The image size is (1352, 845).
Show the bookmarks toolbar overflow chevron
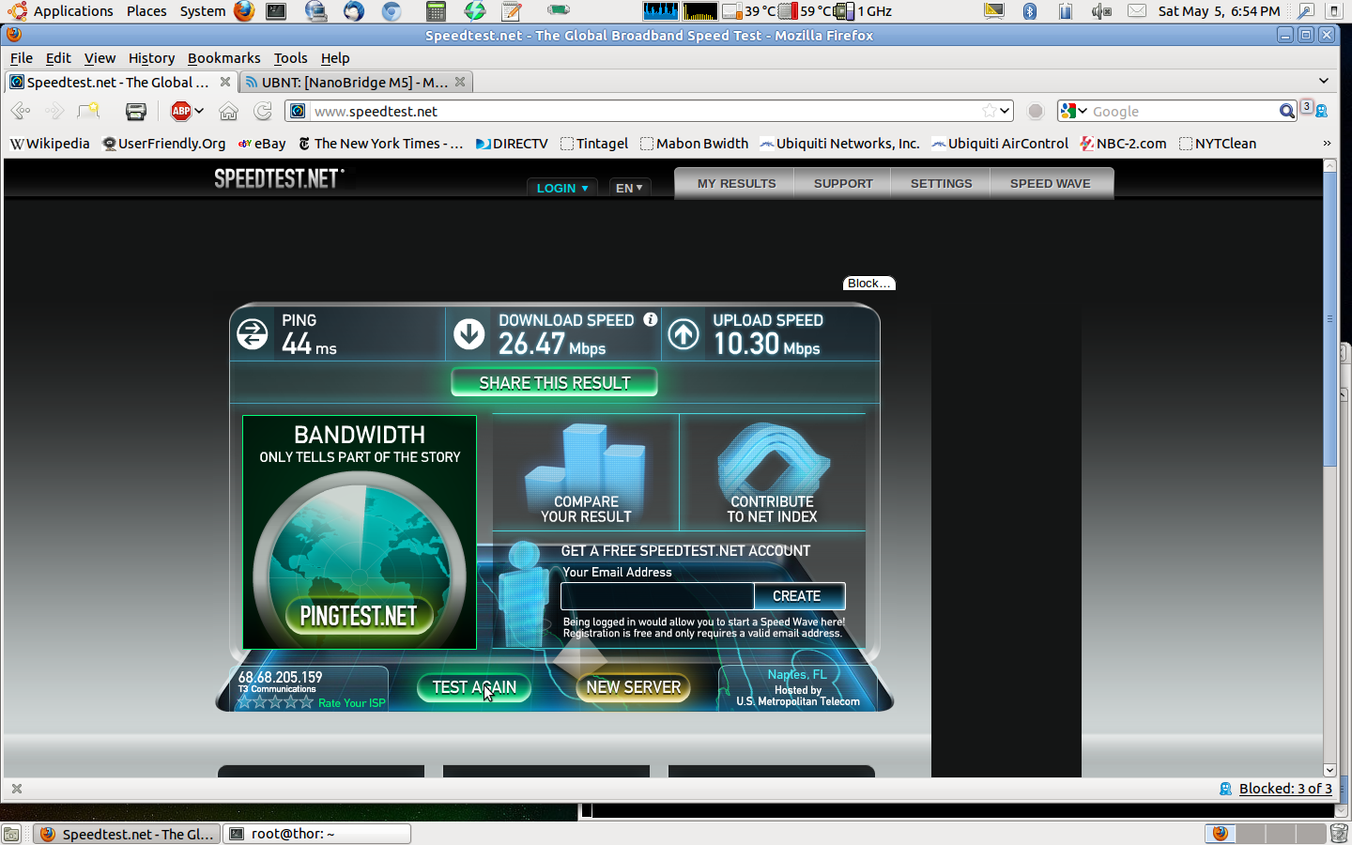(x=1327, y=144)
